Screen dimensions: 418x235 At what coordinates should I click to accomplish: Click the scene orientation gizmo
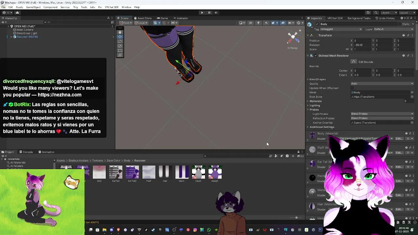click(293, 37)
